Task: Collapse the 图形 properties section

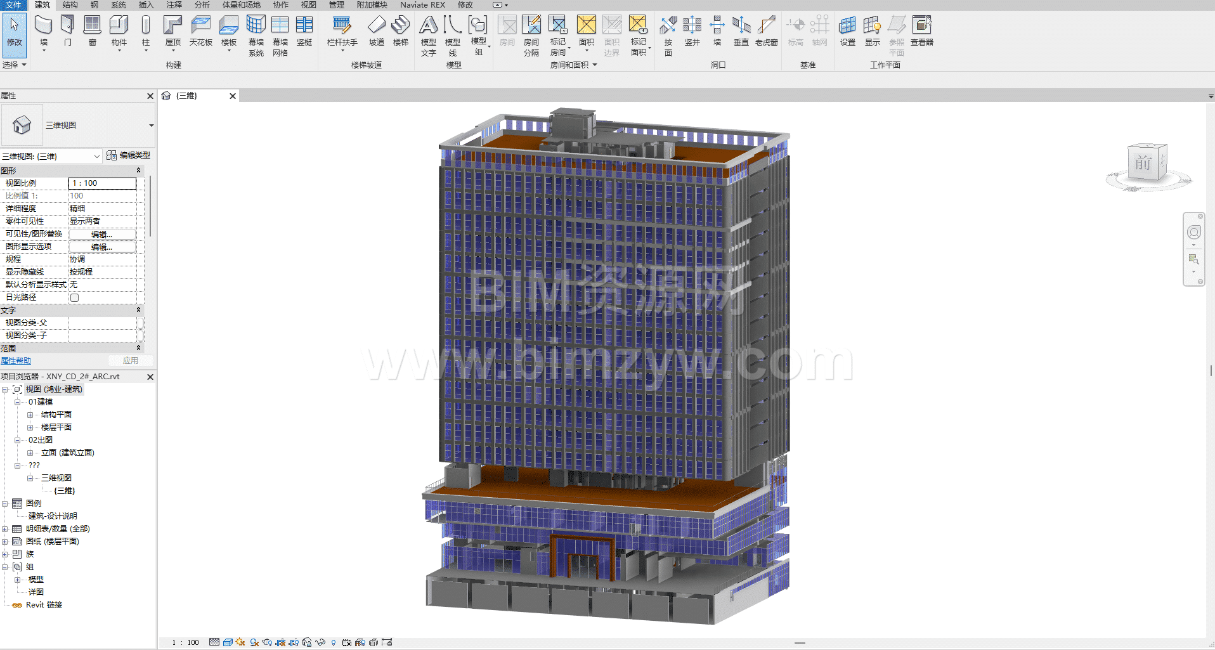Action: pyautogui.click(x=138, y=171)
